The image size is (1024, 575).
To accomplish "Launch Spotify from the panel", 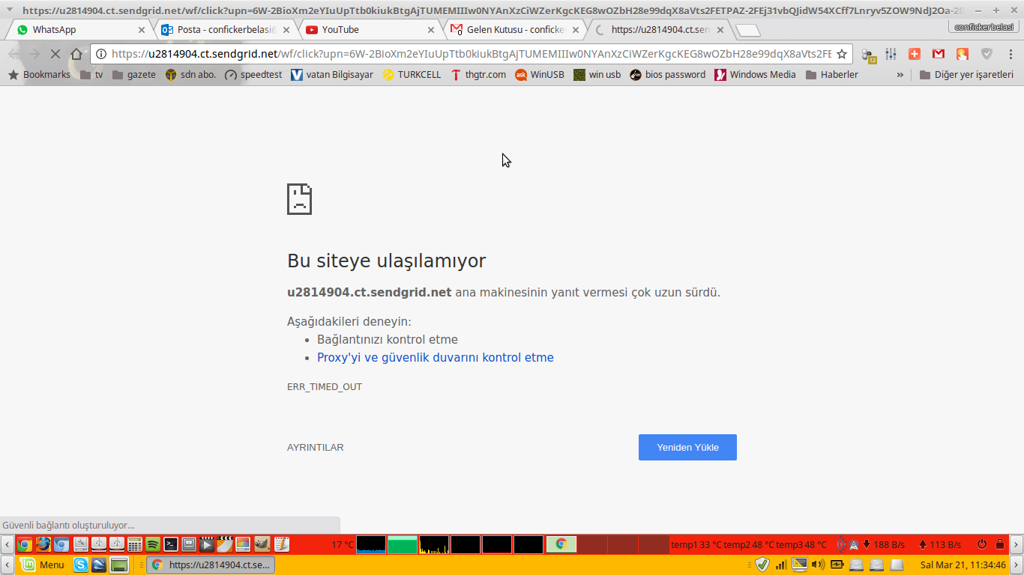I will coord(153,544).
